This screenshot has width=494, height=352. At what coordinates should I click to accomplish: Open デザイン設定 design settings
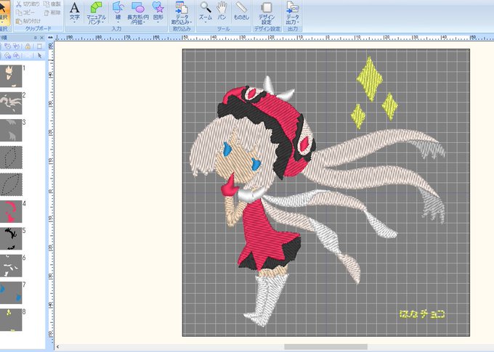(267, 13)
